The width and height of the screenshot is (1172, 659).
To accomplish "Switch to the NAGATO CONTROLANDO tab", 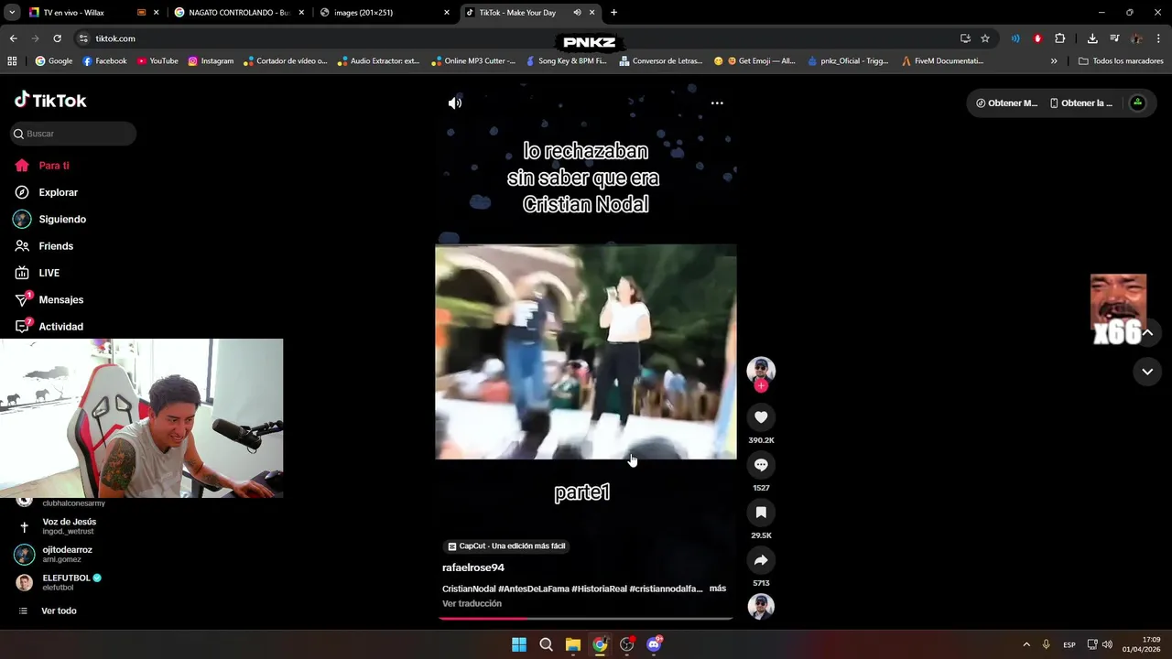I will 239,13.
